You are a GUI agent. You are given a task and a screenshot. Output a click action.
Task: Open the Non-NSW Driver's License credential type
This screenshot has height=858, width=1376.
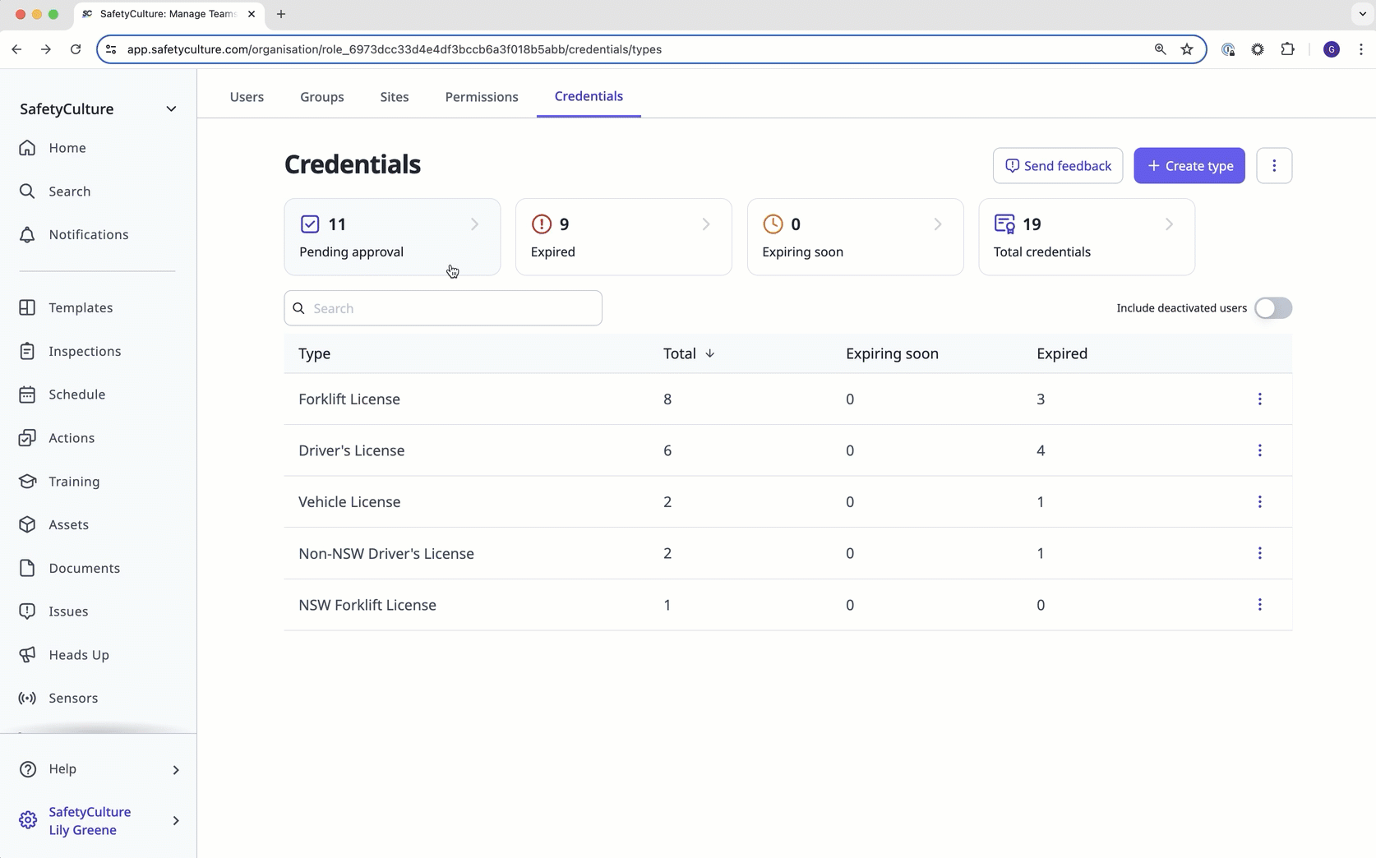(386, 553)
